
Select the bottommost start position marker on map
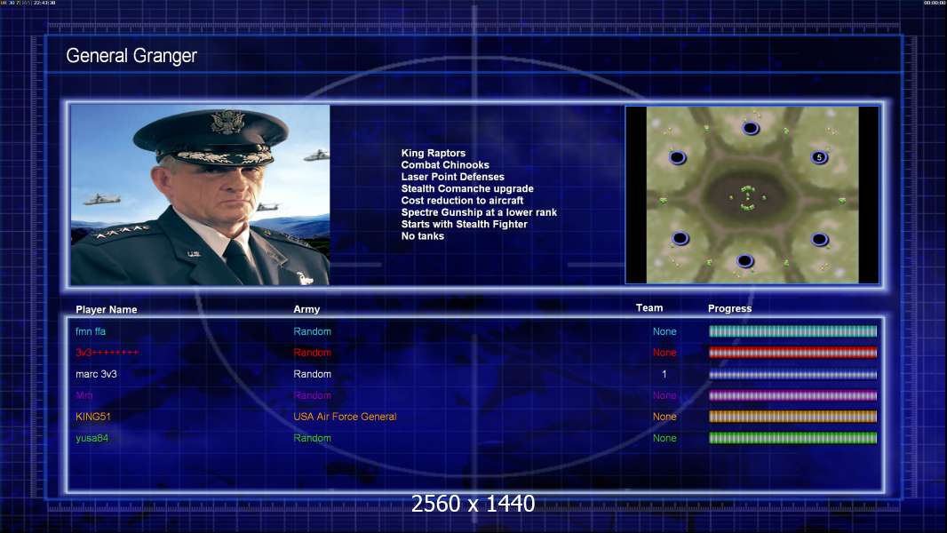745,261
